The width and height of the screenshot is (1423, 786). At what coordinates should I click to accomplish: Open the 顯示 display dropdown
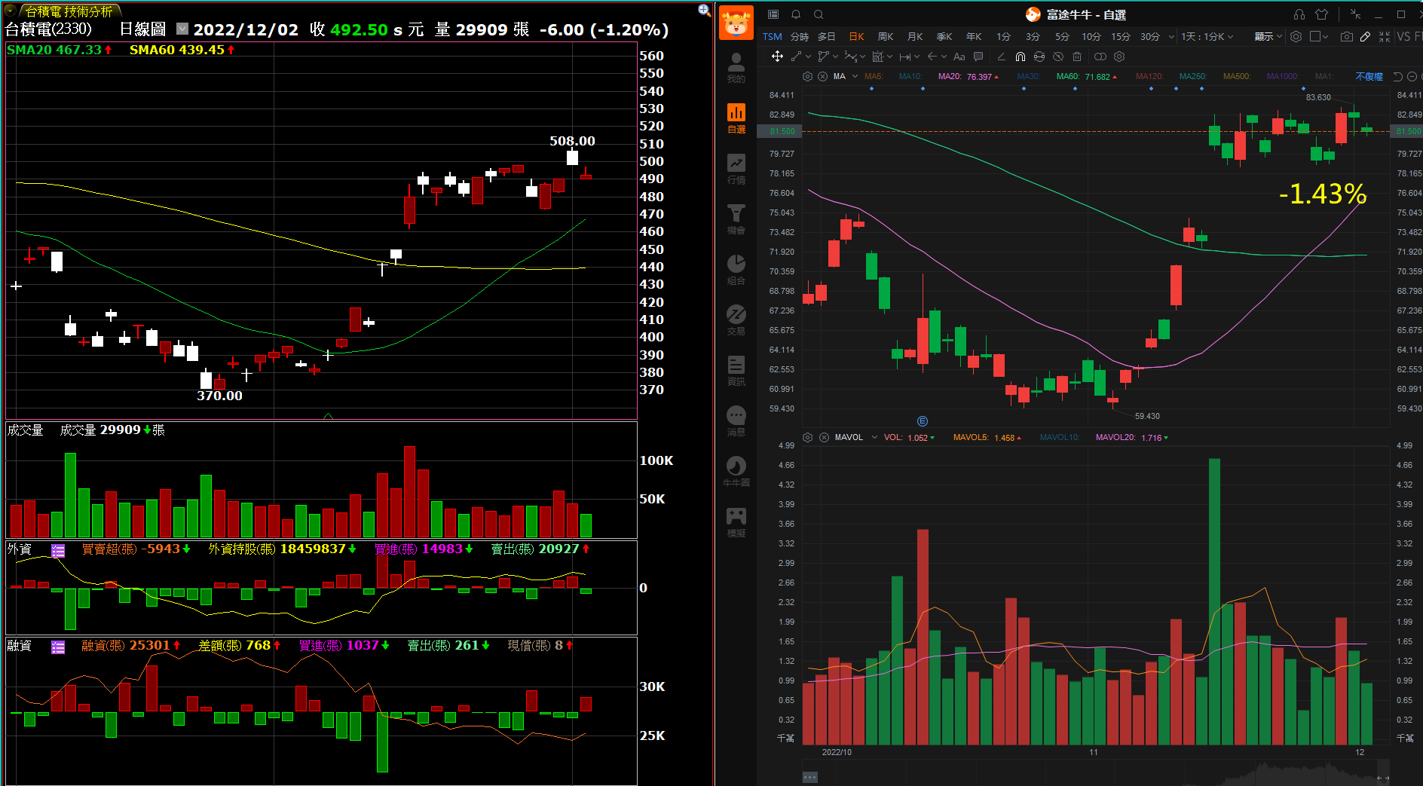coord(1268,36)
